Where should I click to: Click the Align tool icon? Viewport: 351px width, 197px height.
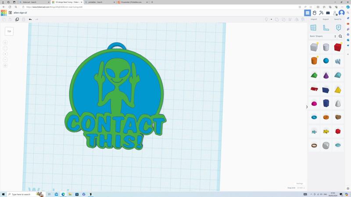pyautogui.click(x=290, y=19)
